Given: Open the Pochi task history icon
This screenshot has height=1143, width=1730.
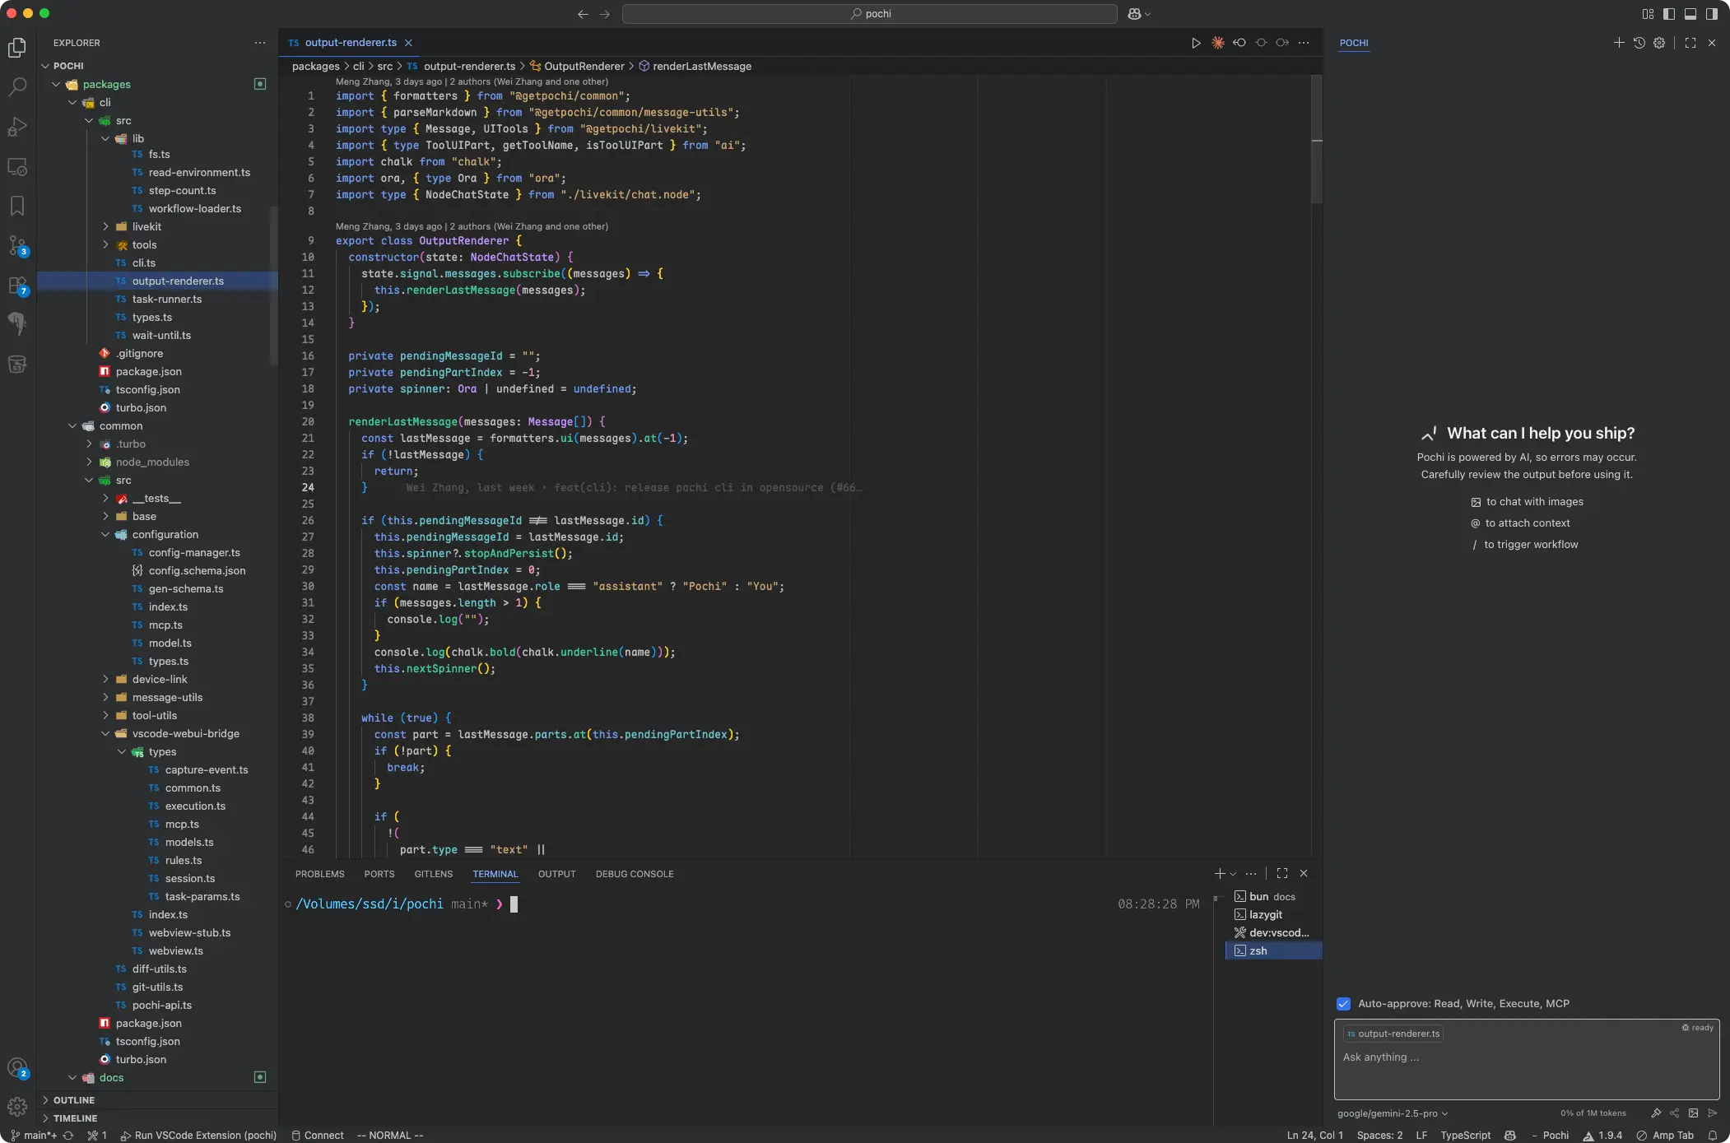Looking at the screenshot, I should click(1639, 43).
